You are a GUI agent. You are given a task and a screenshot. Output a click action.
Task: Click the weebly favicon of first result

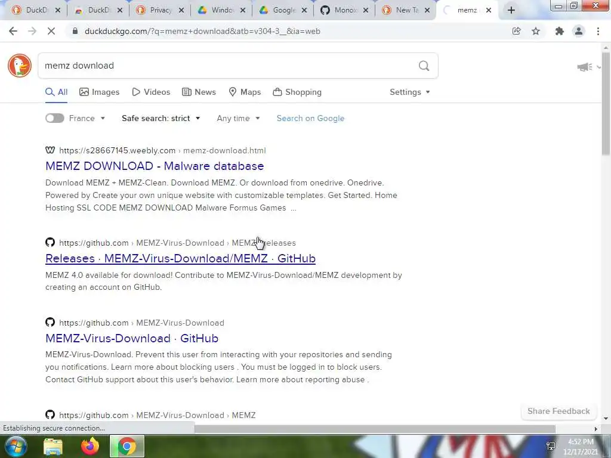pos(50,150)
